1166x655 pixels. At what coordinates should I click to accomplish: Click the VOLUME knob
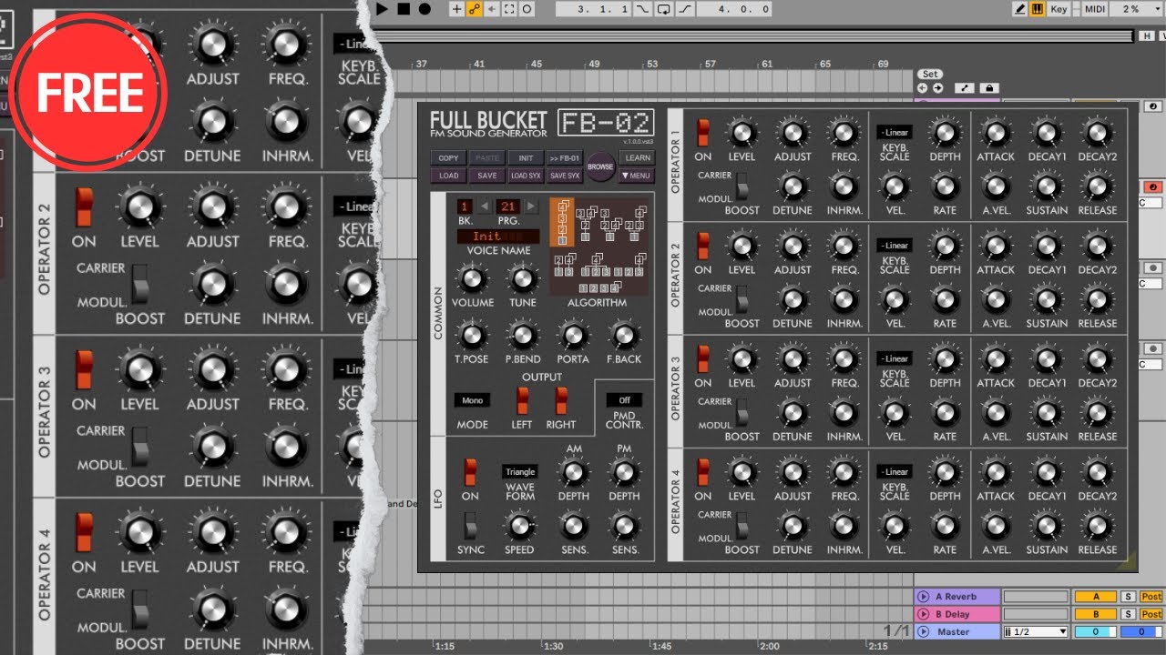tap(471, 278)
